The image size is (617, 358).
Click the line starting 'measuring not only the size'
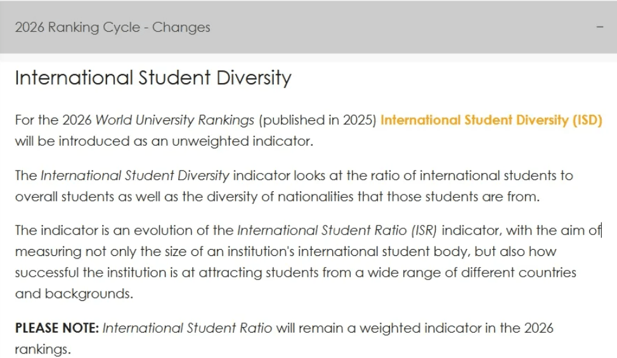pyautogui.click(x=286, y=251)
